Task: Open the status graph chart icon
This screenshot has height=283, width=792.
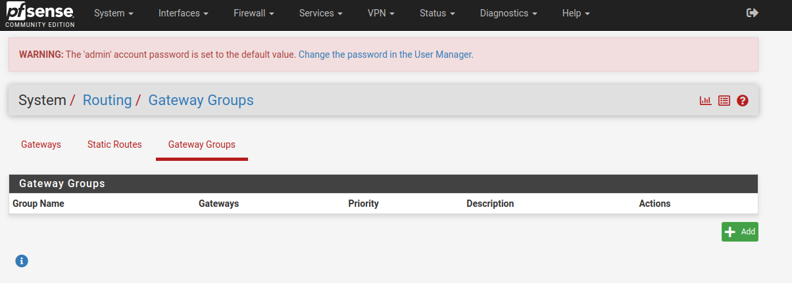Action: [x=705, y=100]
